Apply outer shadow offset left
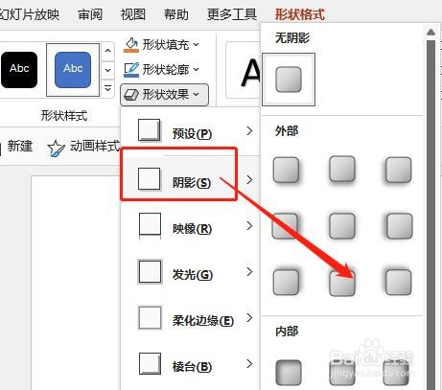 [399, 226]
